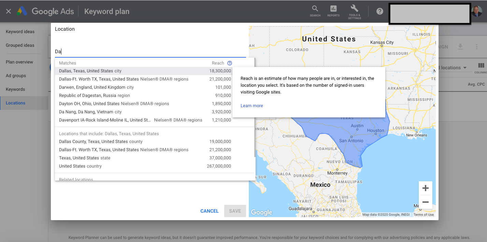This screenshot has width=487, height=242.
Task: Go to Keyword ideas
Action: coord(20,32)
